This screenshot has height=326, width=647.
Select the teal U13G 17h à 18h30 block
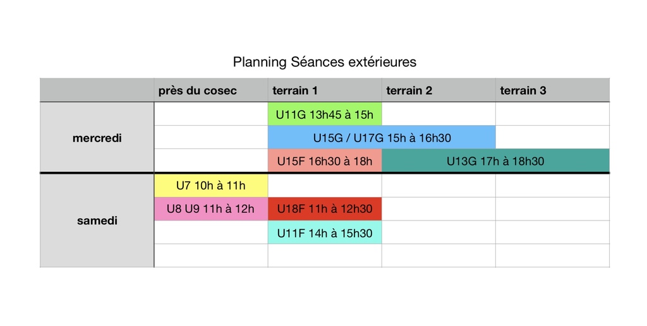pyautogui.click(x=495, y=161)
